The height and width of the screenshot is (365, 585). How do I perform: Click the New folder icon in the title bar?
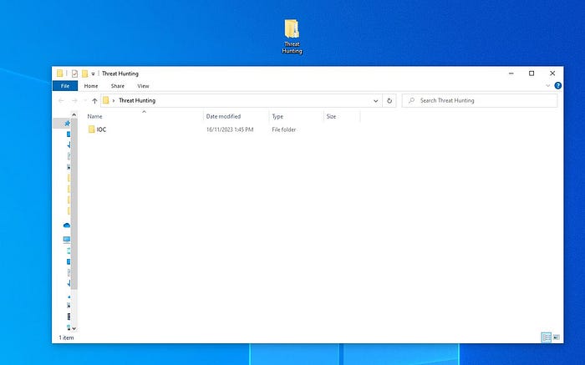(84, 74)
